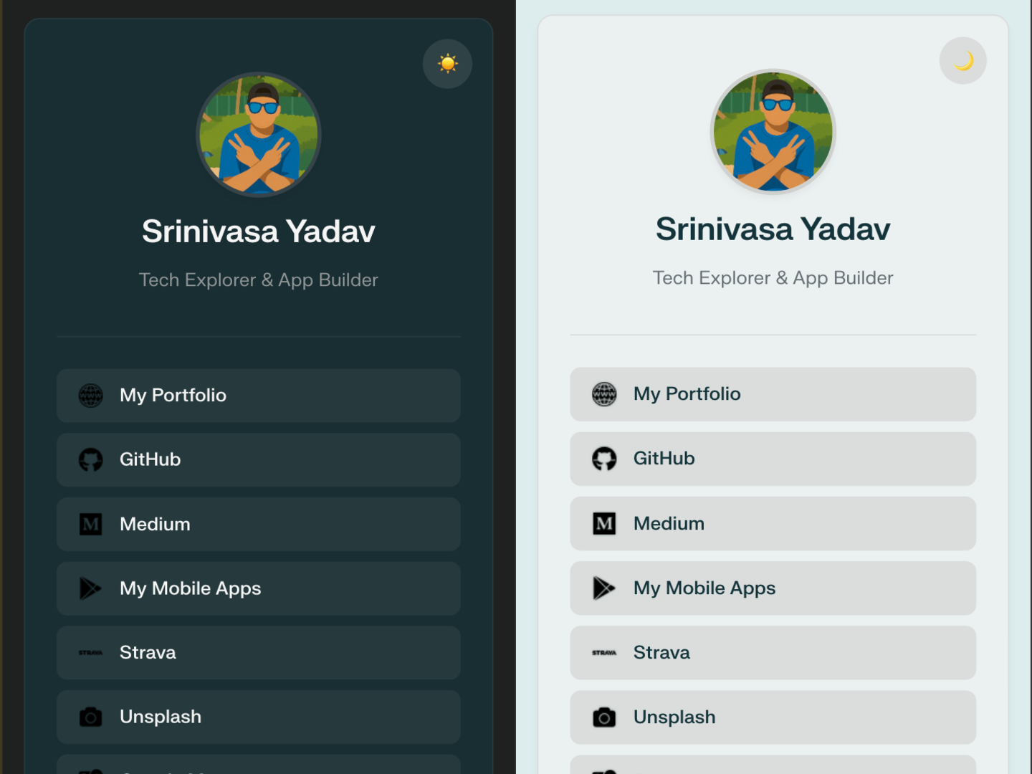1032x774 pixels.
Task: Open My Mobile Apps in dark card
Action: [x=259, y=588]
